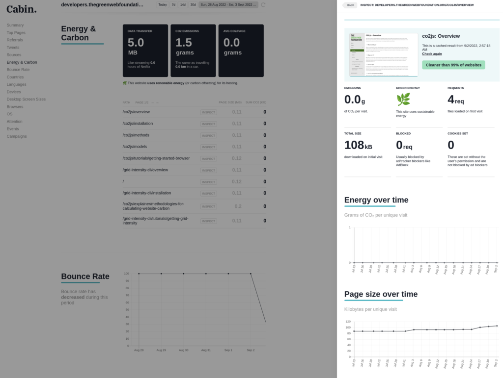503x378 pixels.
Task: Open the site selector developers.thegreenwebfoundati...
Action: click(x=102, y=5)
